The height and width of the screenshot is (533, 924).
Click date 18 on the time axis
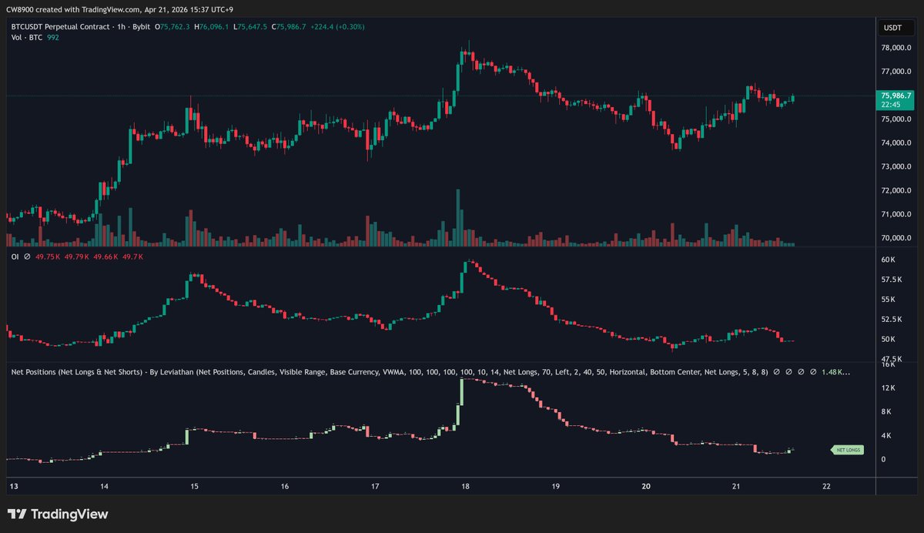pos(465,487)
